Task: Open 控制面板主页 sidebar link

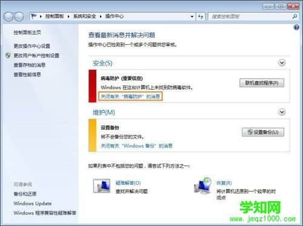Action: pos(27,32)
